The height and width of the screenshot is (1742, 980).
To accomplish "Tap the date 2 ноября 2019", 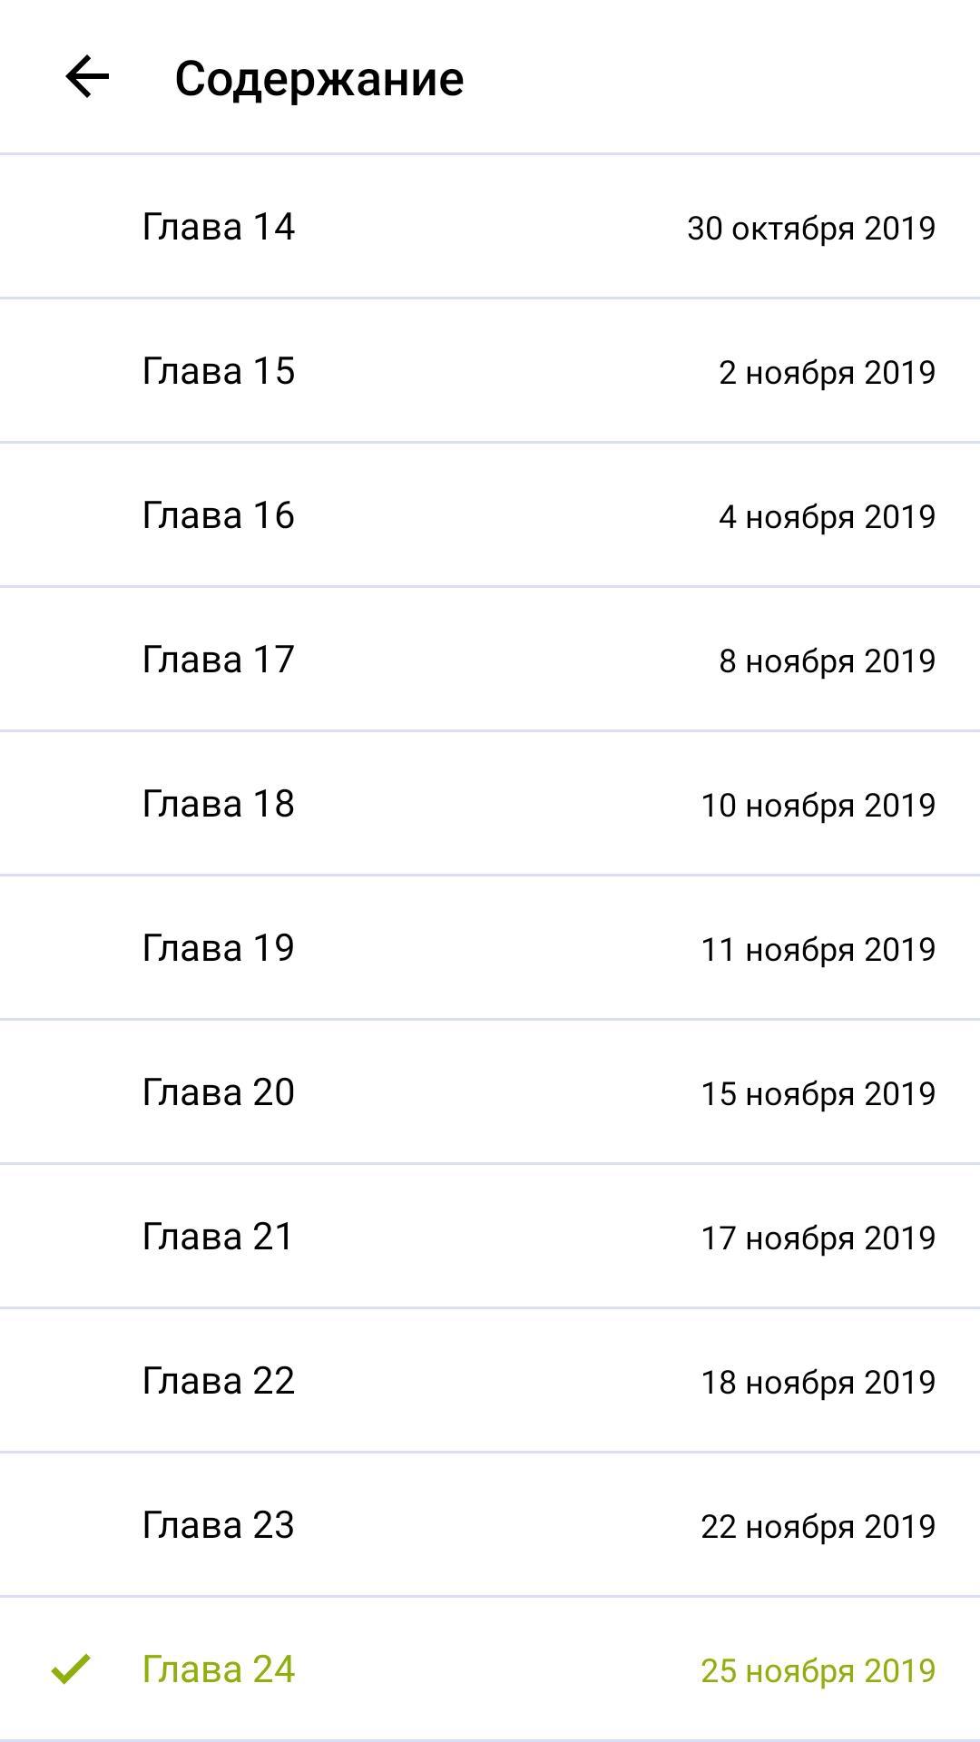I will coord(827,373).
